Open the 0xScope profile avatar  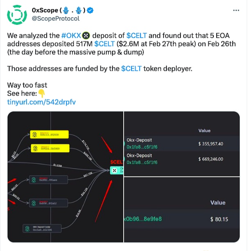coord(17,15)
